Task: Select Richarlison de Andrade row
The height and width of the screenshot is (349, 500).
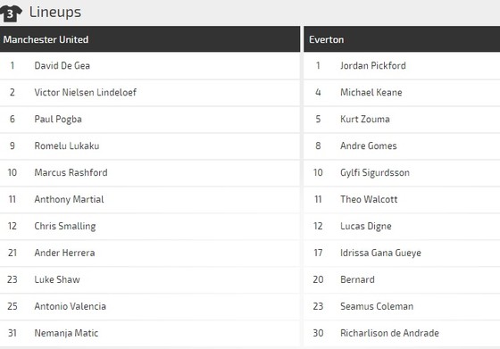Action: point(402,333)
